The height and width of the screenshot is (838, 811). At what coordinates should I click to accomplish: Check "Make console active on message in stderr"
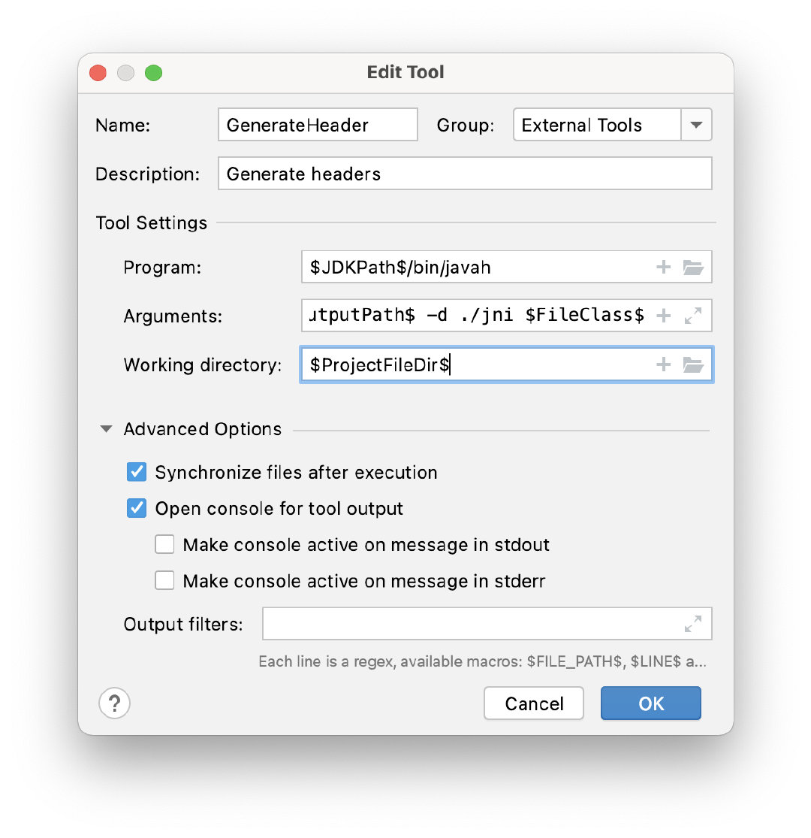point(164,580)
